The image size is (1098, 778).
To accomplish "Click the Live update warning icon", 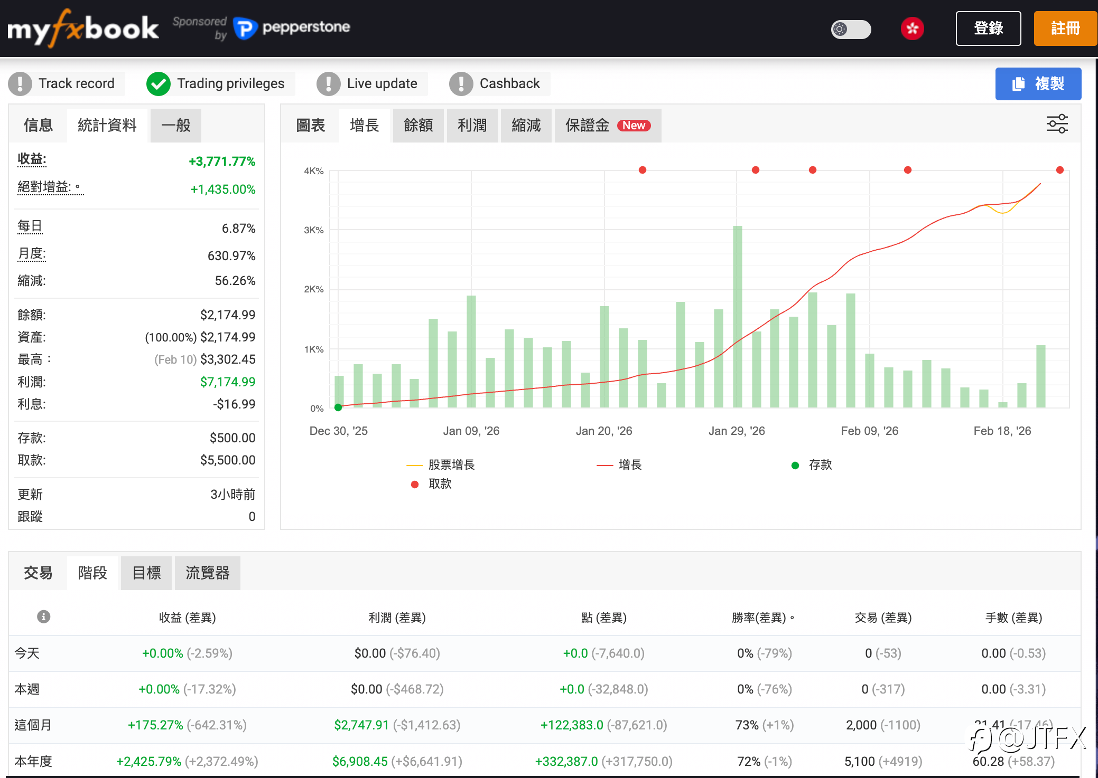I will coord(329,84).
